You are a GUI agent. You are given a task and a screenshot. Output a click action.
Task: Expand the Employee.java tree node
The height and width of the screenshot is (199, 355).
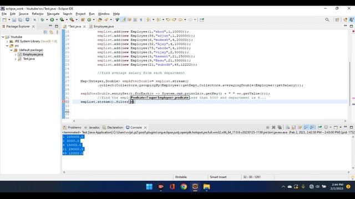pos(16,54)
